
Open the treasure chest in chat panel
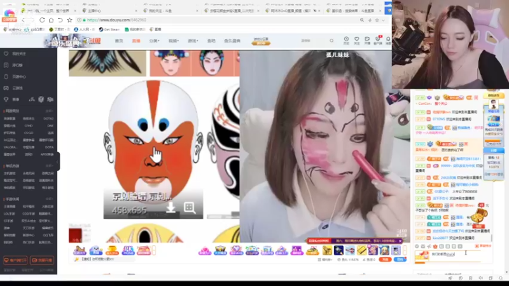coord(479,215)
